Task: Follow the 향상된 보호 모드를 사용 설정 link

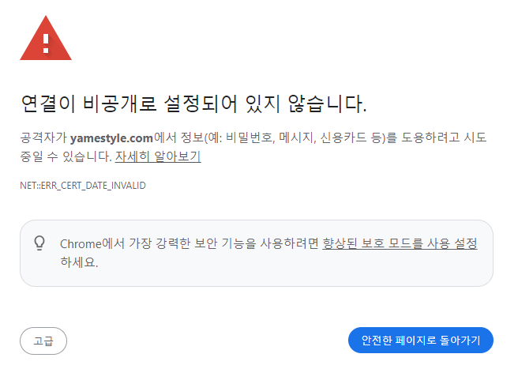Action: 400,243
